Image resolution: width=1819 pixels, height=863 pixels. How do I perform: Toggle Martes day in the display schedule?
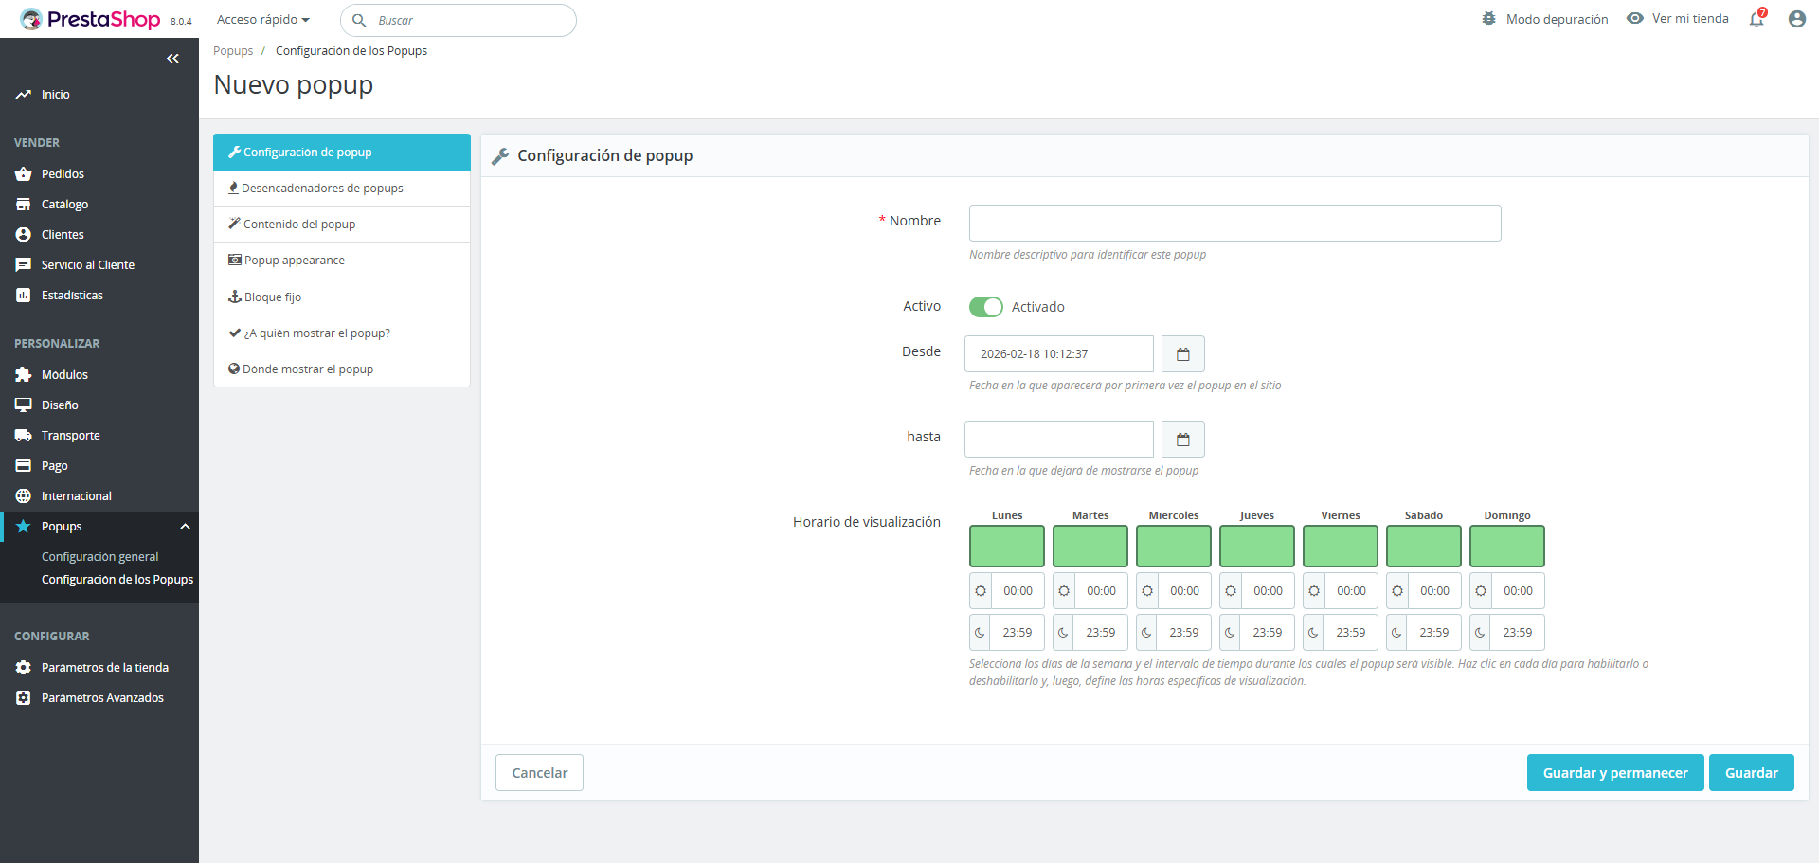(1090, 547)
